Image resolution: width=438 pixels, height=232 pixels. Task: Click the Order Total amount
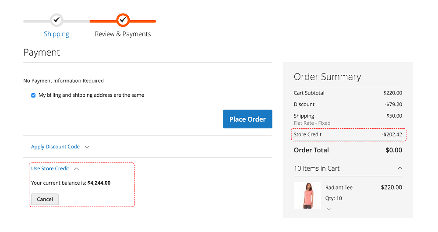pyautogui.click(x=393, y=150)
